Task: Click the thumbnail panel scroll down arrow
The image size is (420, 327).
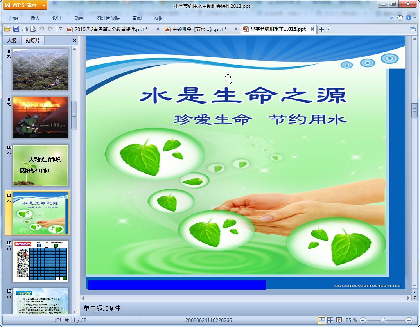Action: click(x=74, y=311)
